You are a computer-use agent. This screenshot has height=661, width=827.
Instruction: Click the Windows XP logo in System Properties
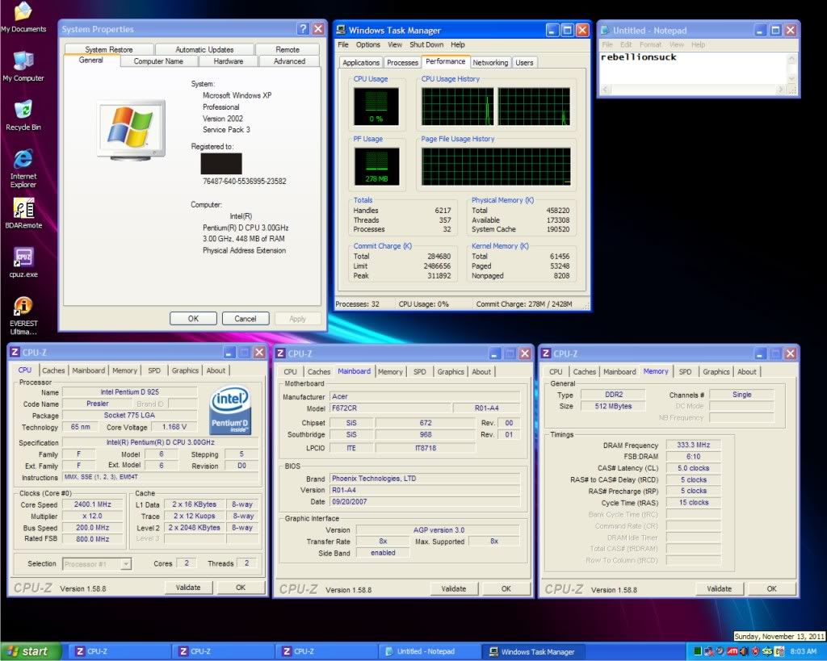[x=131, y=130]
